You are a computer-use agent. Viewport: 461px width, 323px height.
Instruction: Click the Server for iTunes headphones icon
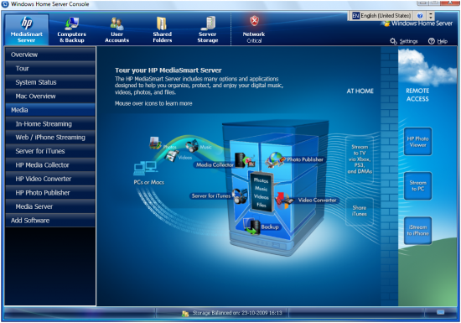[240, 196]
